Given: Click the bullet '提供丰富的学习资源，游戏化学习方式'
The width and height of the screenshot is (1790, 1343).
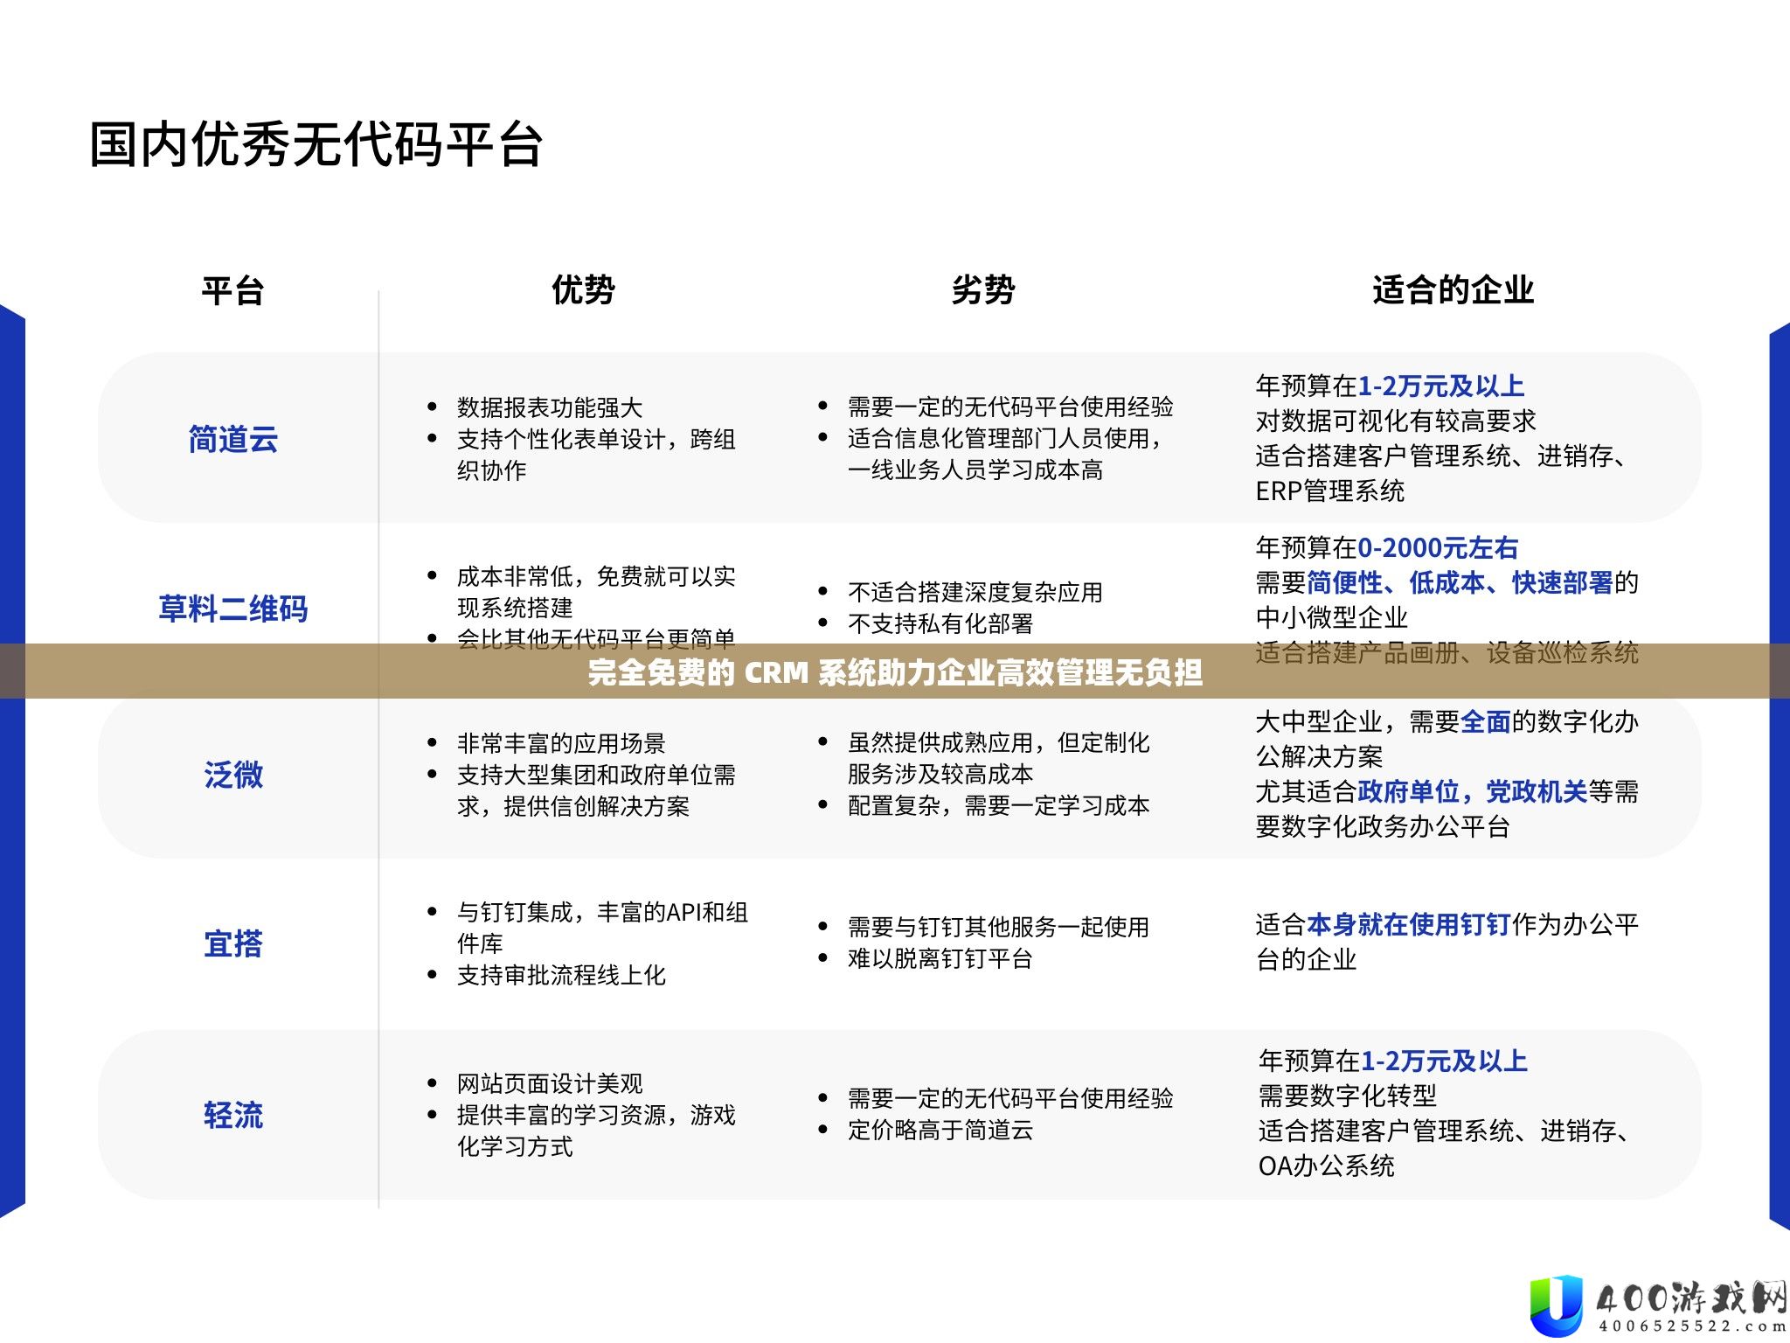Looking at the screenshot, I should [x=596, y=1131].
